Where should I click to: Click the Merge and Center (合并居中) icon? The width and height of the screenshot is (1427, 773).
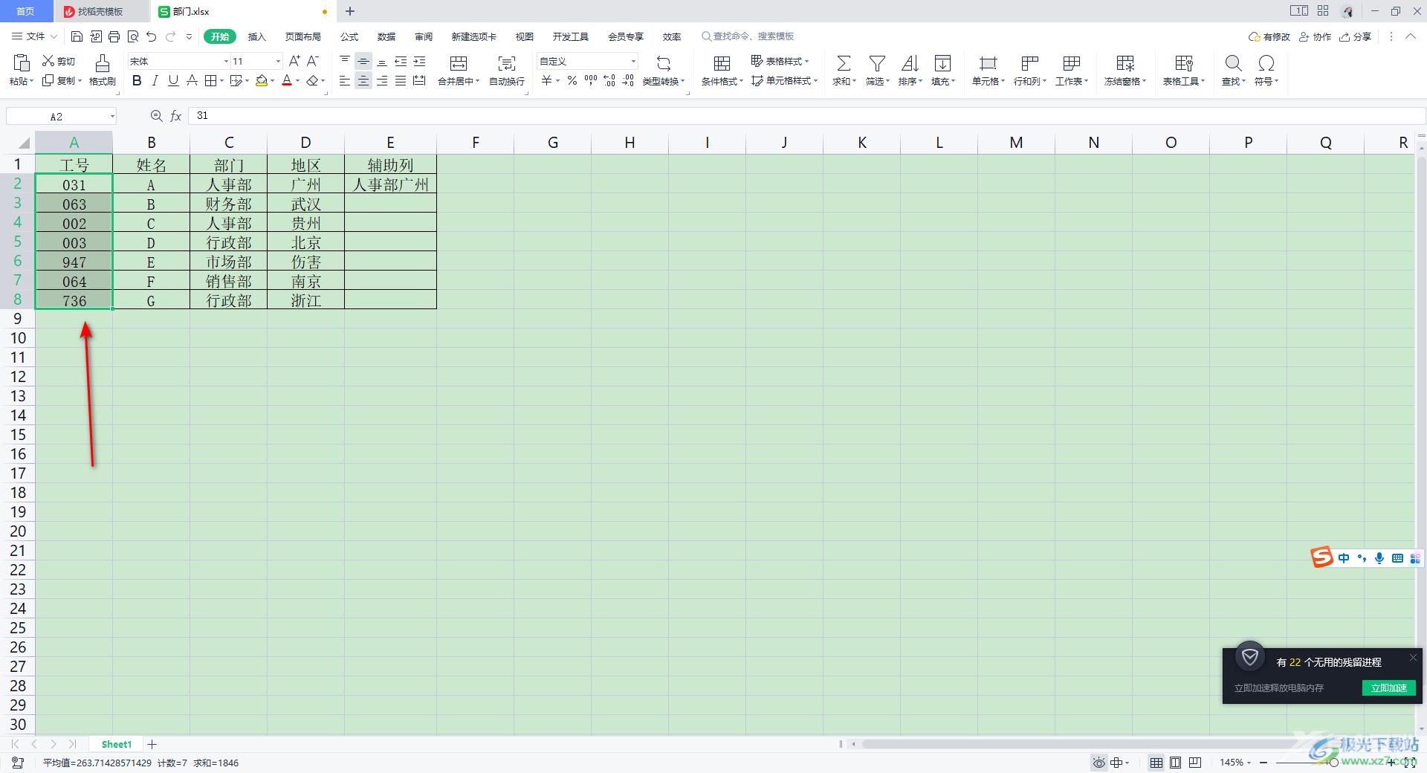click(459, 63)
